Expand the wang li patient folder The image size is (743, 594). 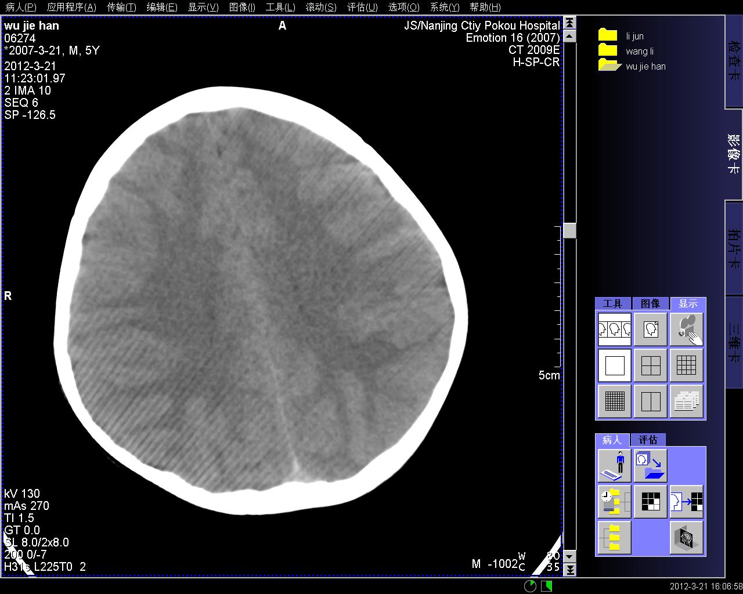click(607, 51)
